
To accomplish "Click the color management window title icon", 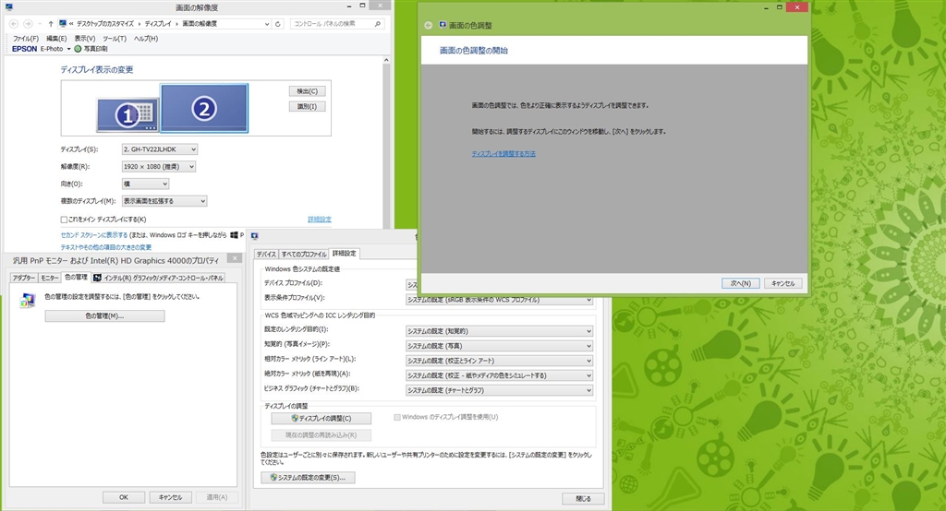I will tap(255, 236).
